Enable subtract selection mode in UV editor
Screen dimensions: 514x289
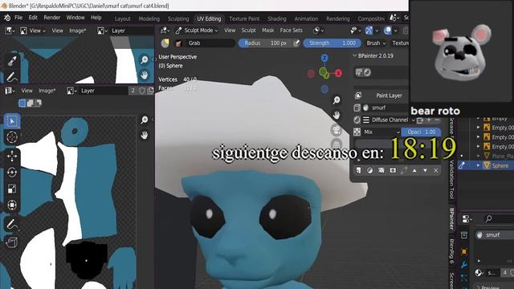38,104
